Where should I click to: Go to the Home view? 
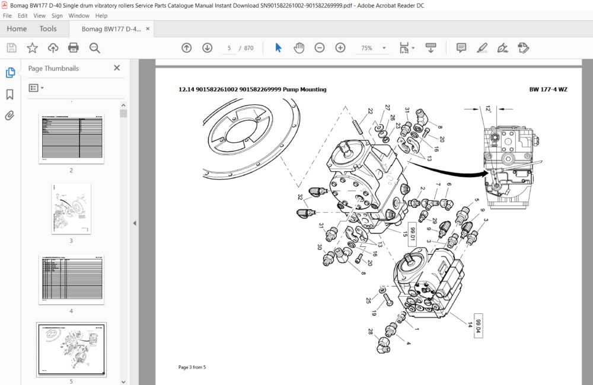click(x=17, y=28)
